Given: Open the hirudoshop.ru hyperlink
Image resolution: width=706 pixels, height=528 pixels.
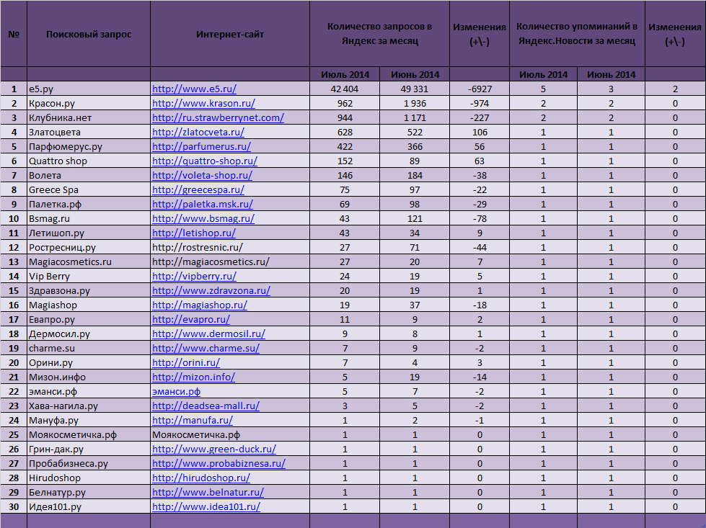Looking at the screenshot, I should pyautogui.click(x=200, y=478).
